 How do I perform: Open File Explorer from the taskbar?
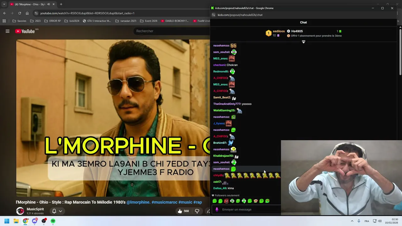(x=16, y=221)
